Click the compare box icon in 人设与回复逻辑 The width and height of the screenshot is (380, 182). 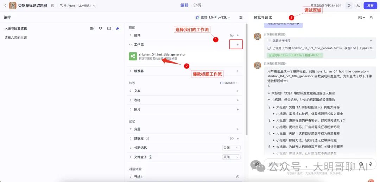(109, 28)
